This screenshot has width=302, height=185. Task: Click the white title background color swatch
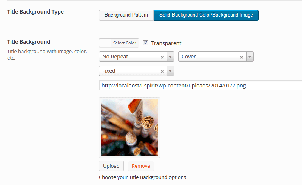tap(105, 43)
